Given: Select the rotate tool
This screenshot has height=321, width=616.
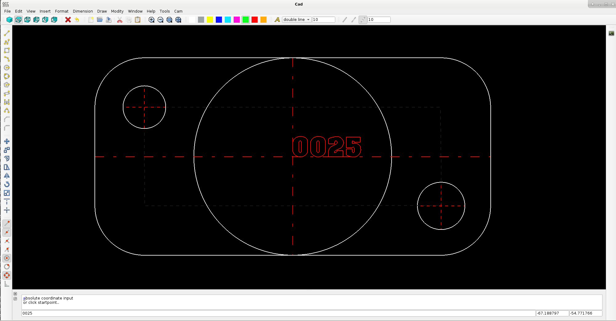Looking at the screenshot, I should pos(7,184).
